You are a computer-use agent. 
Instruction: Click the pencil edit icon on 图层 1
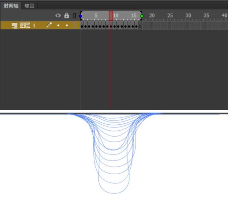49,25
